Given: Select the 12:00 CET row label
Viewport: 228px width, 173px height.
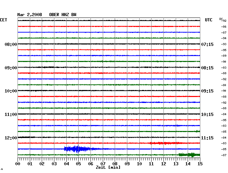Looking at the screenshot, I should 11,138.
